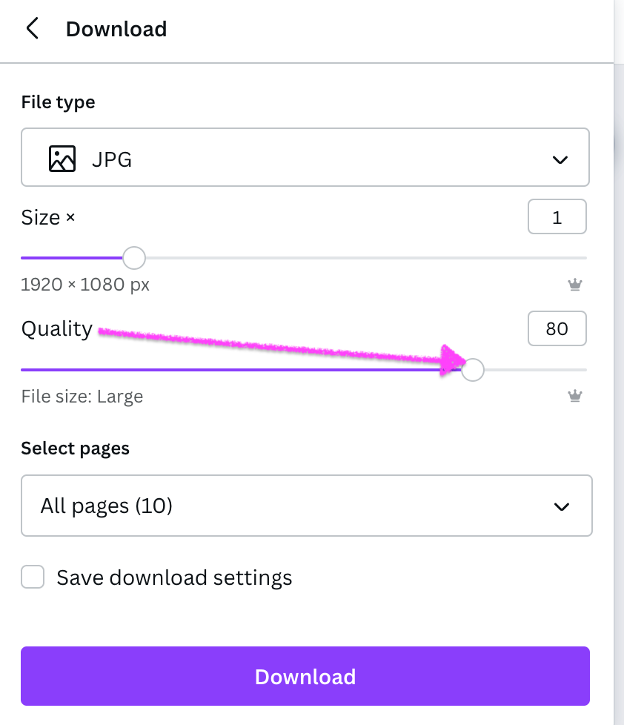
Task: Click the Size multiplier input box
Action: 557,218
